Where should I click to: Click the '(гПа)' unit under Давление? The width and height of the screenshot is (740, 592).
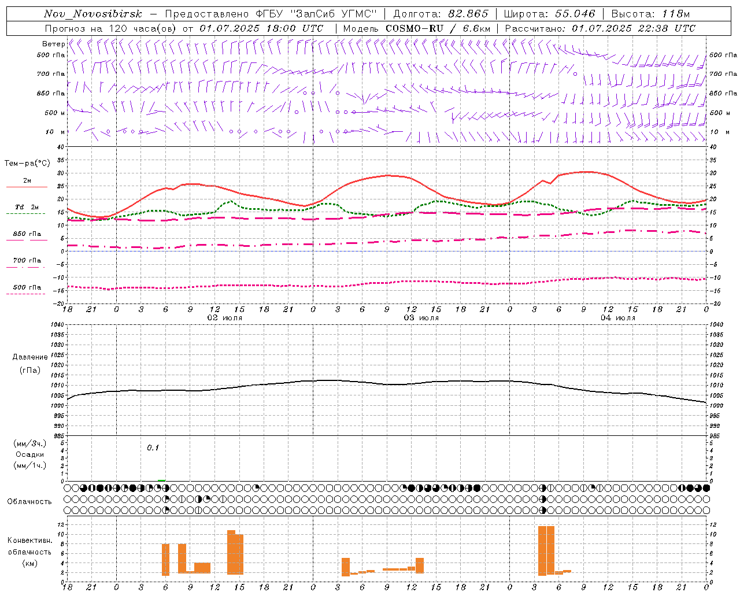(30, 370)
